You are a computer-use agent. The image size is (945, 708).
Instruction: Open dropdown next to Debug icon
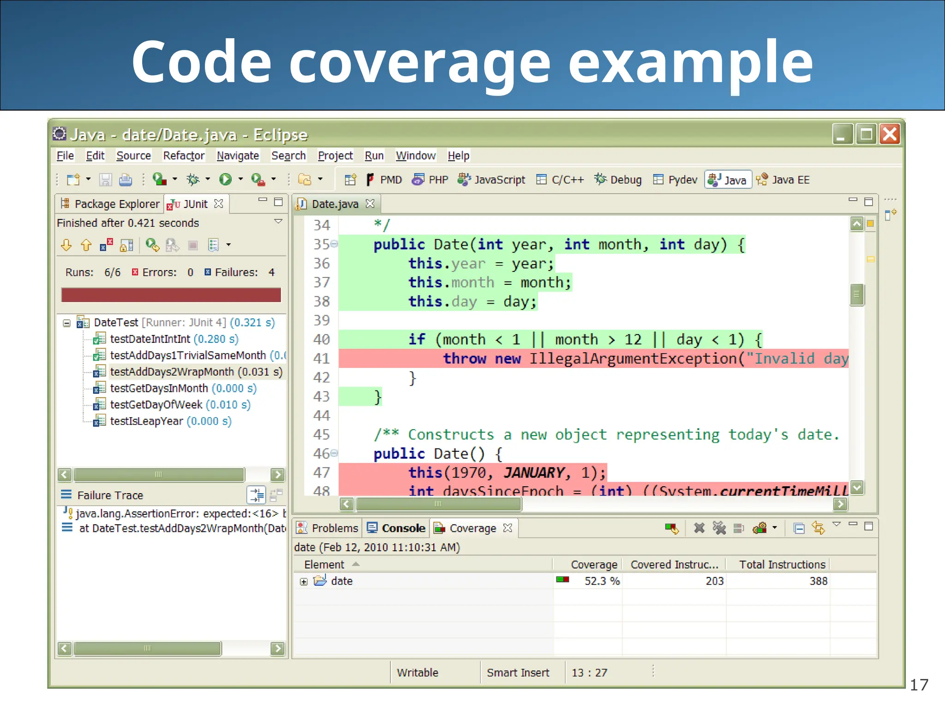click(x=208, y=179)
